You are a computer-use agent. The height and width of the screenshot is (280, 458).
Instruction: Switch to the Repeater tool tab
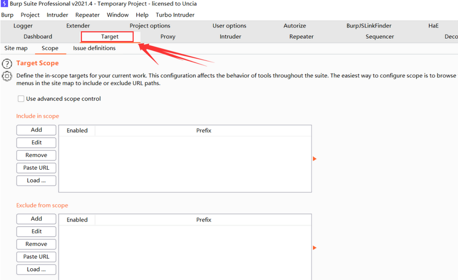point(302,36)
